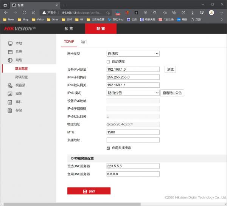Image resolution: width=227 pixels, height=206 pixels.
Task: Open the 微软 Bing bookmark
Action: click(116, 20)
